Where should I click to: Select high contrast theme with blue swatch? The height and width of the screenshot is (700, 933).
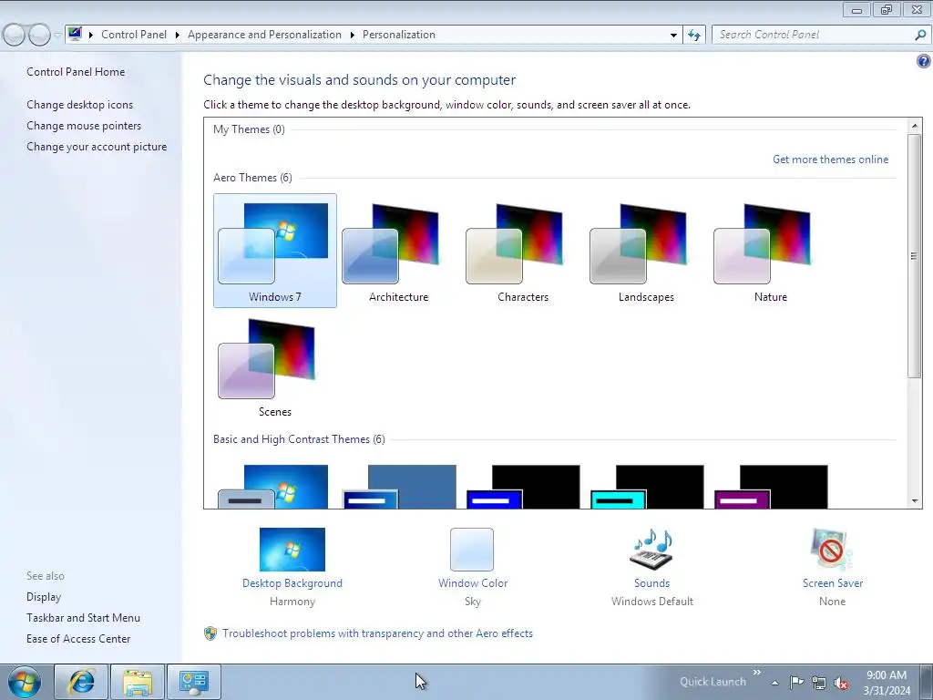[523, 487]
